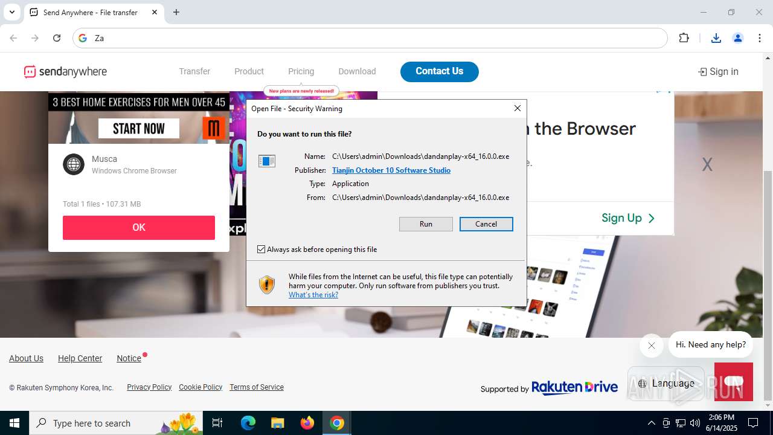Show hidden system tray icons

651,423
